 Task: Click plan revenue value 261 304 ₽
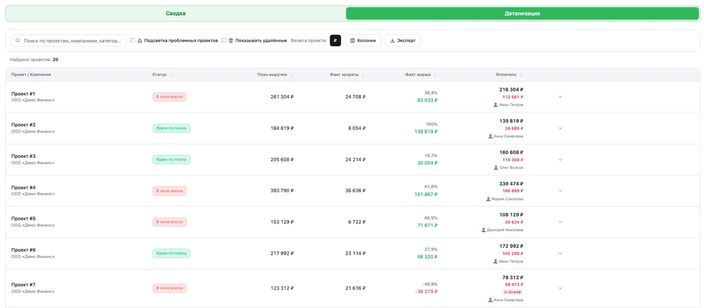(x=282, y=97)
